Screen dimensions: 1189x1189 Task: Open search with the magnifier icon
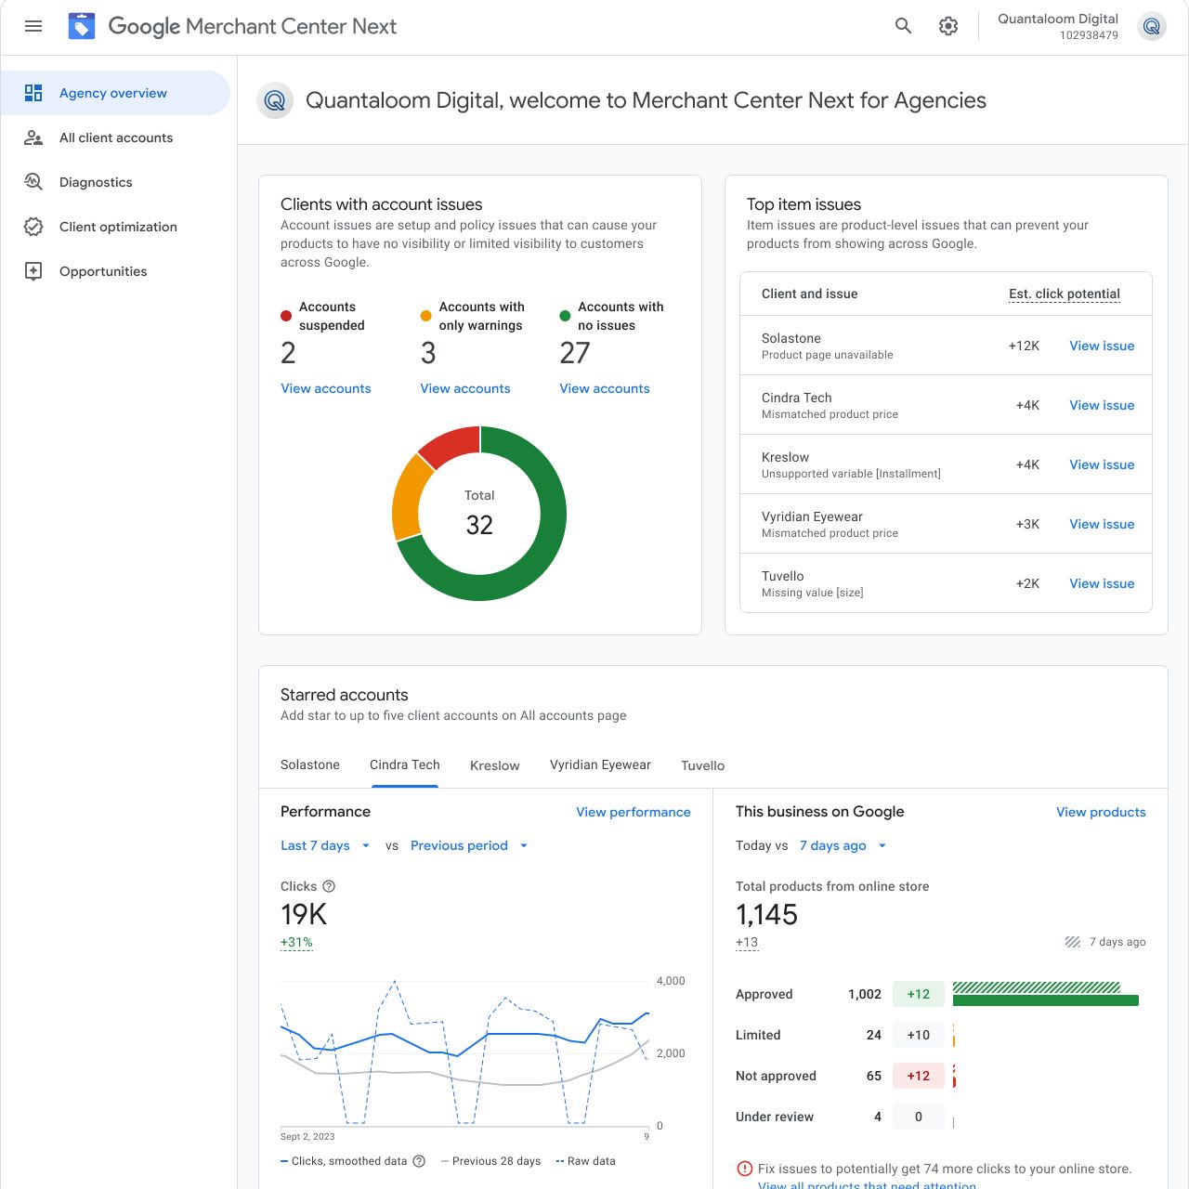[903, 26]
